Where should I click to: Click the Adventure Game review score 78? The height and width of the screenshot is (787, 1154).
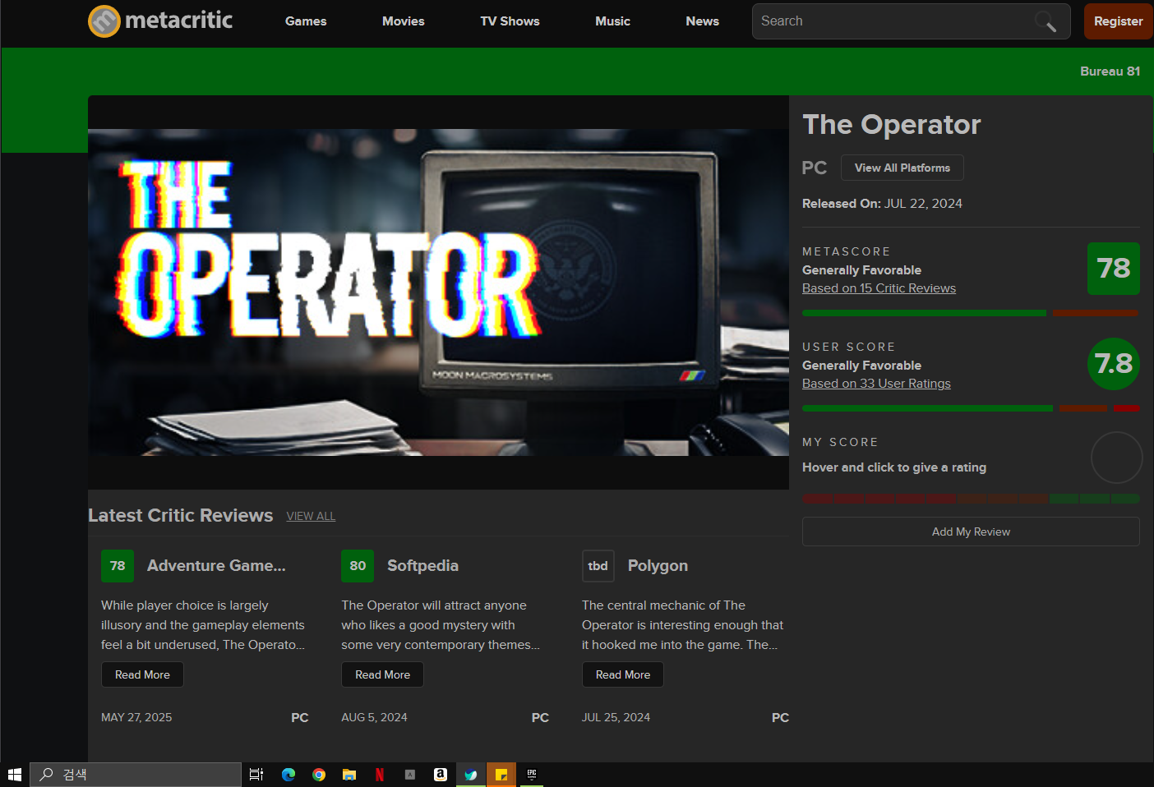point(118,566)
